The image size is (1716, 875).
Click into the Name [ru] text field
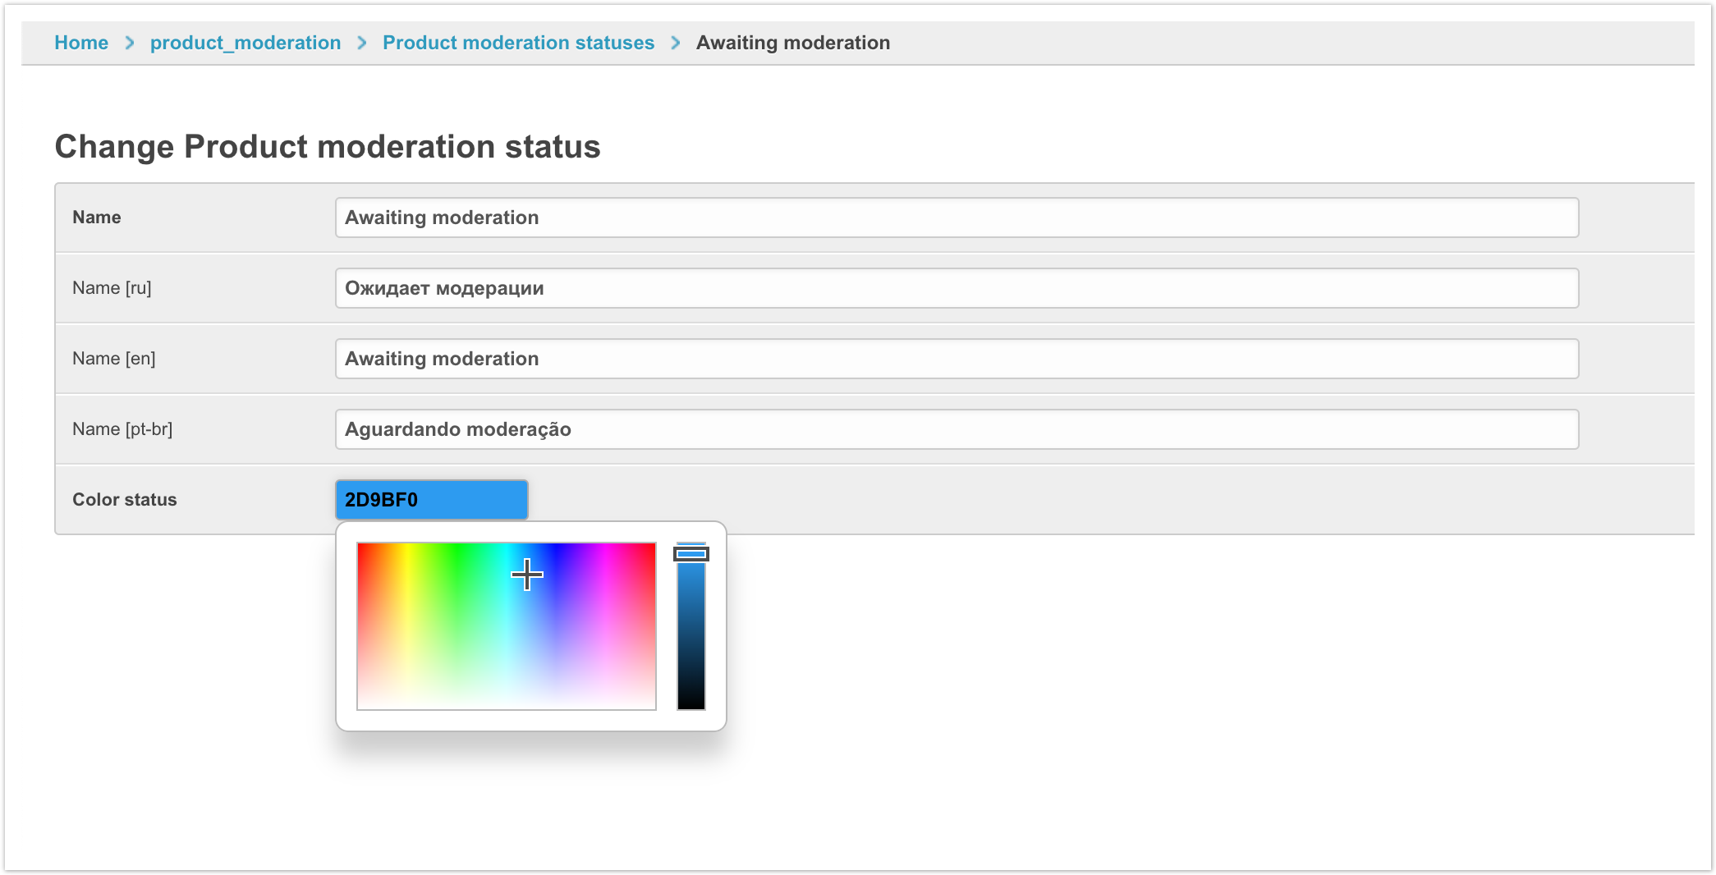(x=957, y=288)
